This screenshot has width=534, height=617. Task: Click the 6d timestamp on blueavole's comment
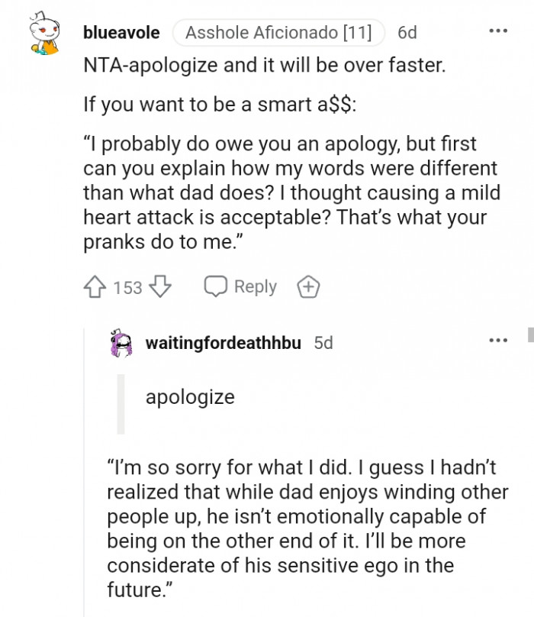[x=407, y=33]
